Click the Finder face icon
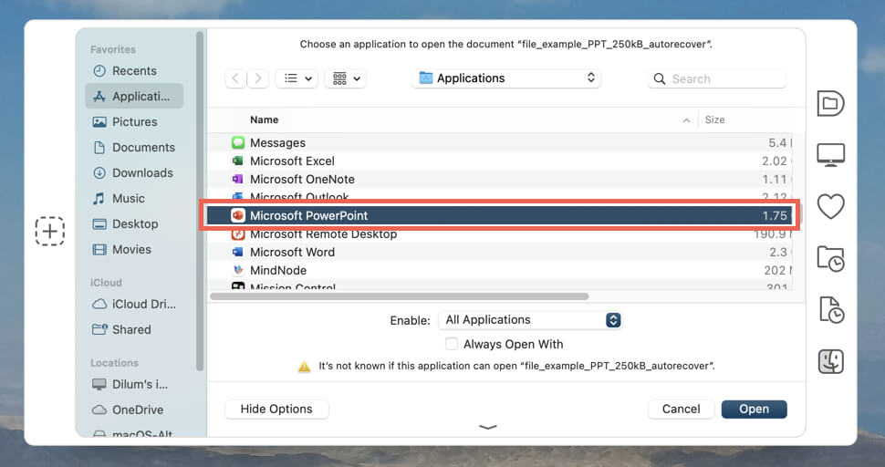This screenshot has width=885, height=467. pyautogui.click(x=830, y=362)
